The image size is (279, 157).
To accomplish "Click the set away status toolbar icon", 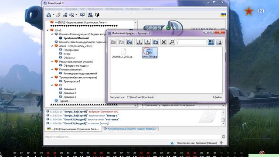I will (x=82, y=15).
